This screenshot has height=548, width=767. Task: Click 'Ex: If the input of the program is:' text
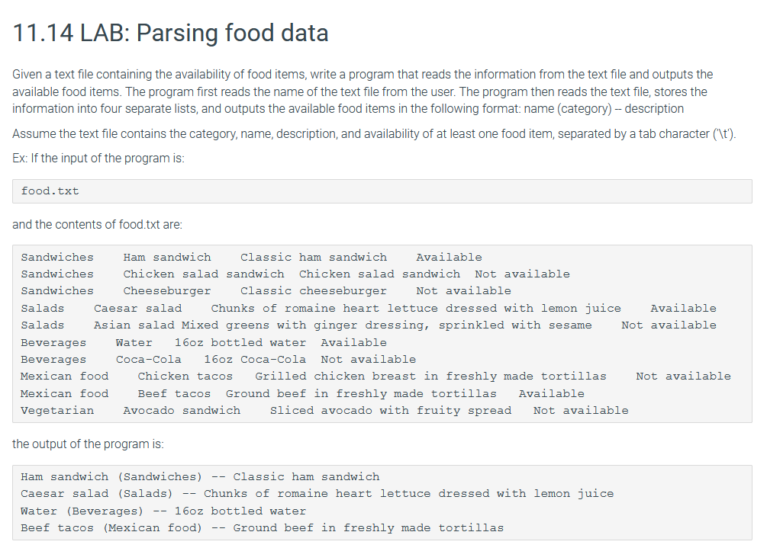(98, 159)
